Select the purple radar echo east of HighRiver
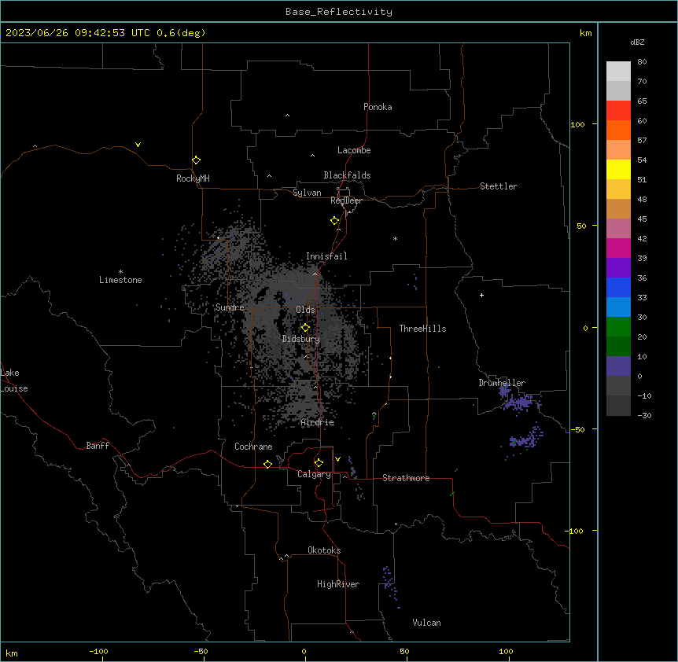 (390, 586)
